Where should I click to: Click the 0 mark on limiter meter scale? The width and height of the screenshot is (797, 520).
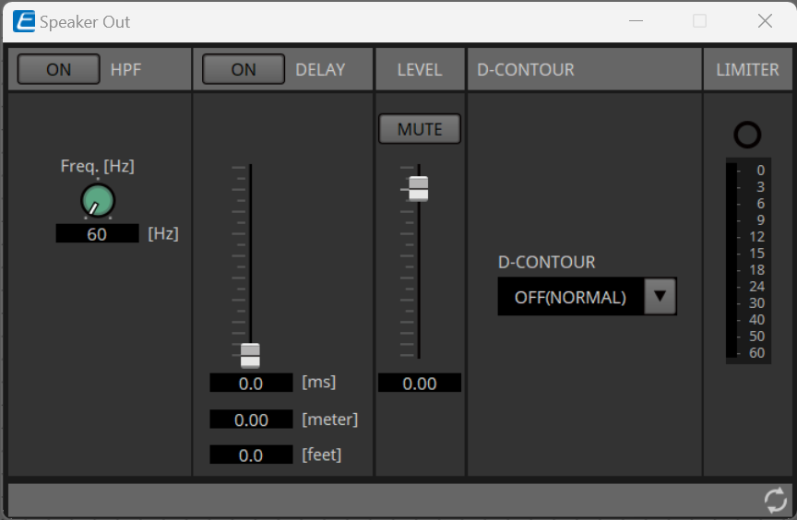pos(760,171)
